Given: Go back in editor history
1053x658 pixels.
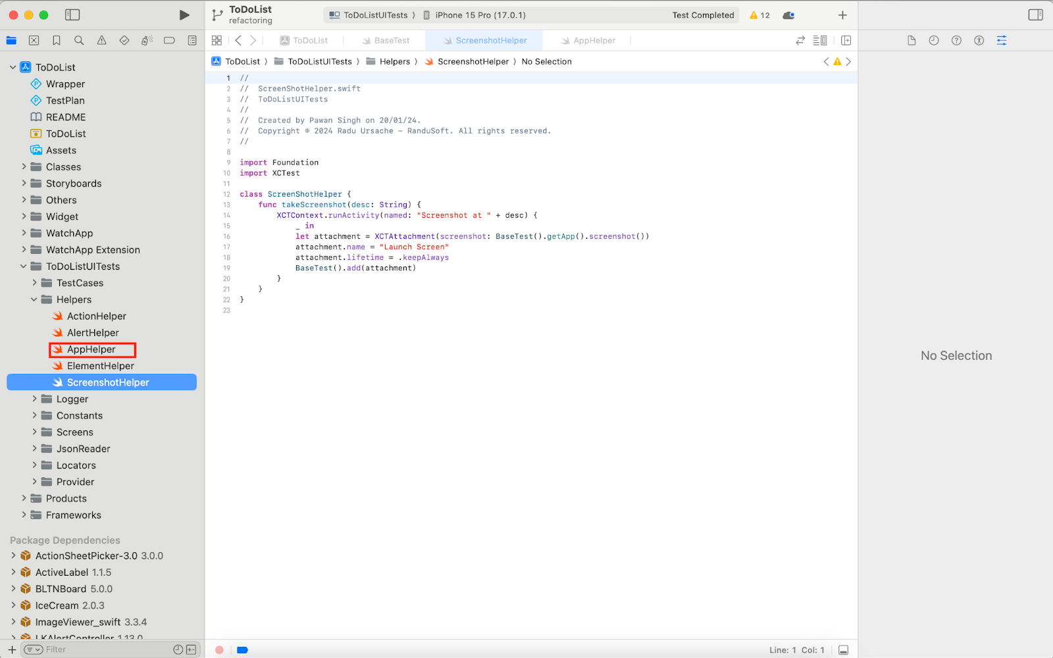Looking at the screenshot, I should click(x=238, y=41).
